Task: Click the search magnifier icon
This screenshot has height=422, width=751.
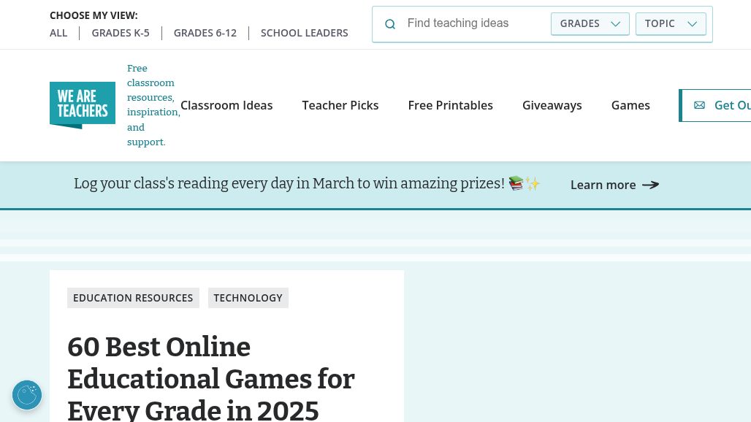Action: coord(390,24)
